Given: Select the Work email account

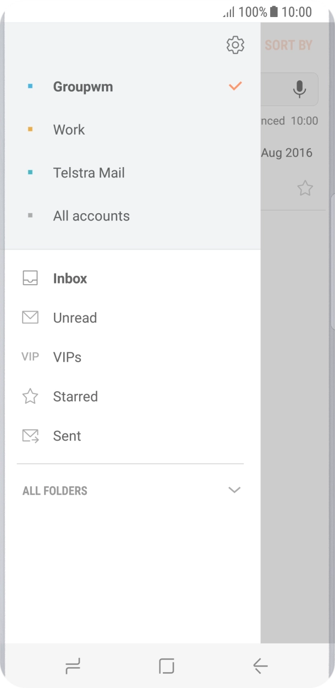Looking at the screenshot, I should point(68,129).
